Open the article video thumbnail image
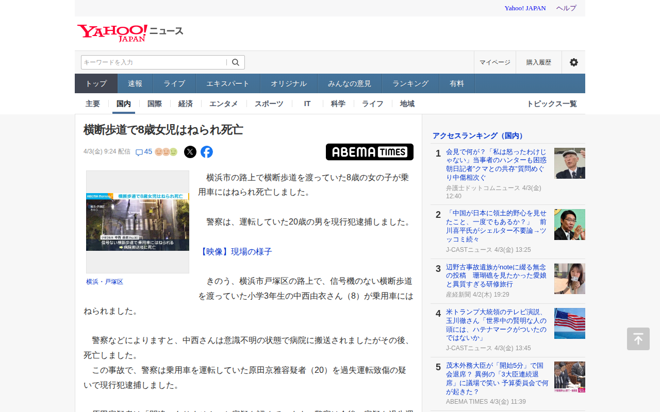Viewport: 660px width, 412px height. [138, 222]
